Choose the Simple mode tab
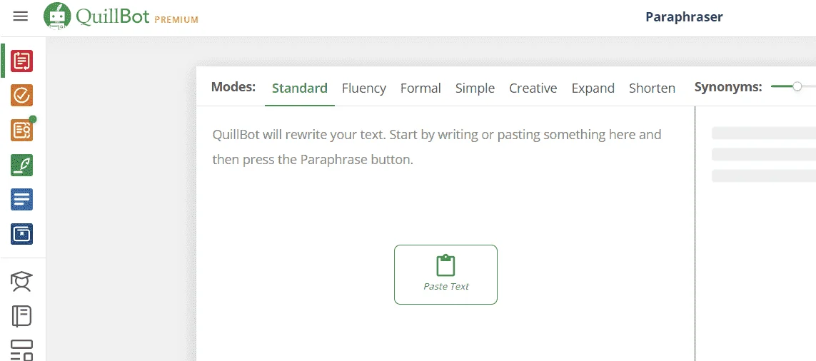 (475, 88)
